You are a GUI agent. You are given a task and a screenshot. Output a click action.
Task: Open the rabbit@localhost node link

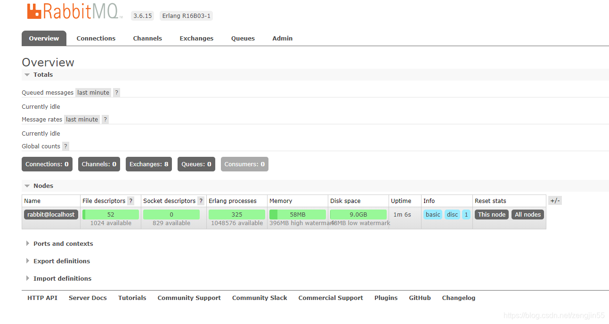pos(51,215)
